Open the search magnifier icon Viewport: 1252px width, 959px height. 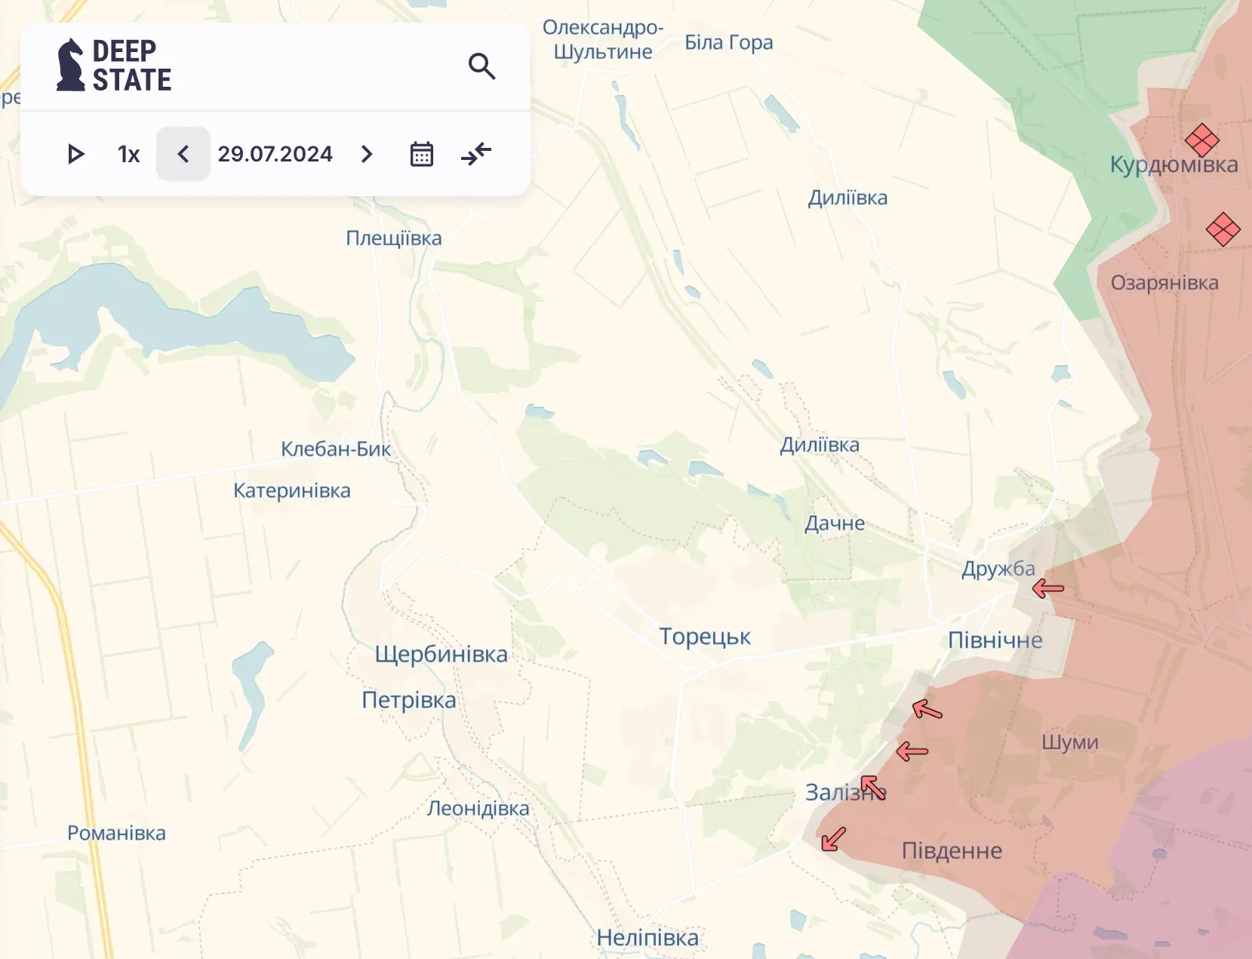coord(481,66)
